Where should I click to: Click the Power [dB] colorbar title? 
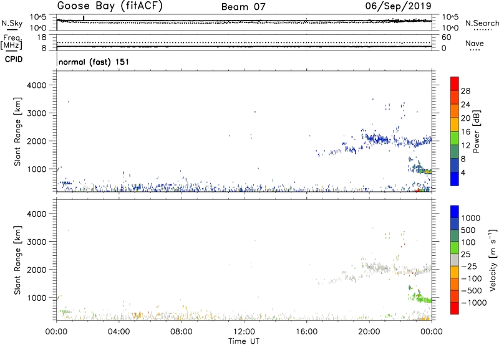pyautogui.click(x=476, y=131)
